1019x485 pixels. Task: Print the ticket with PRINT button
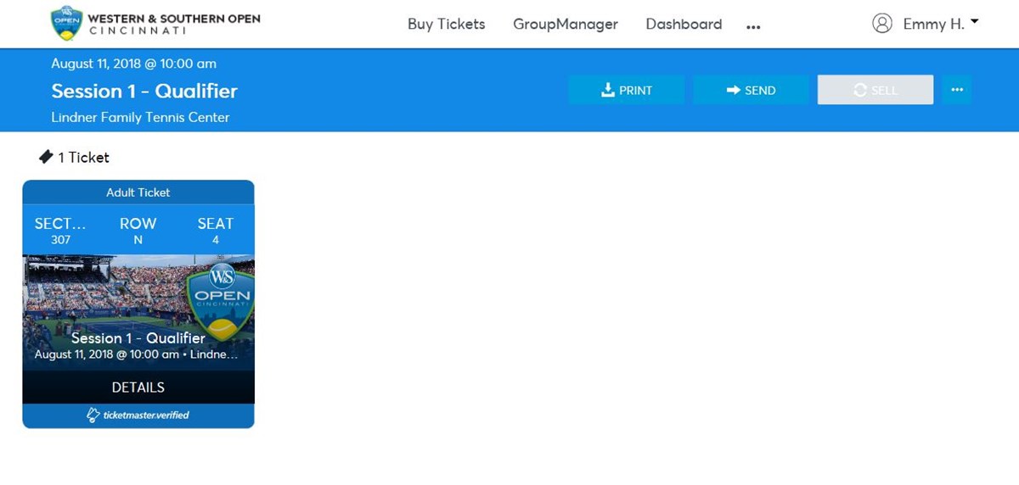tap(627, 90)
